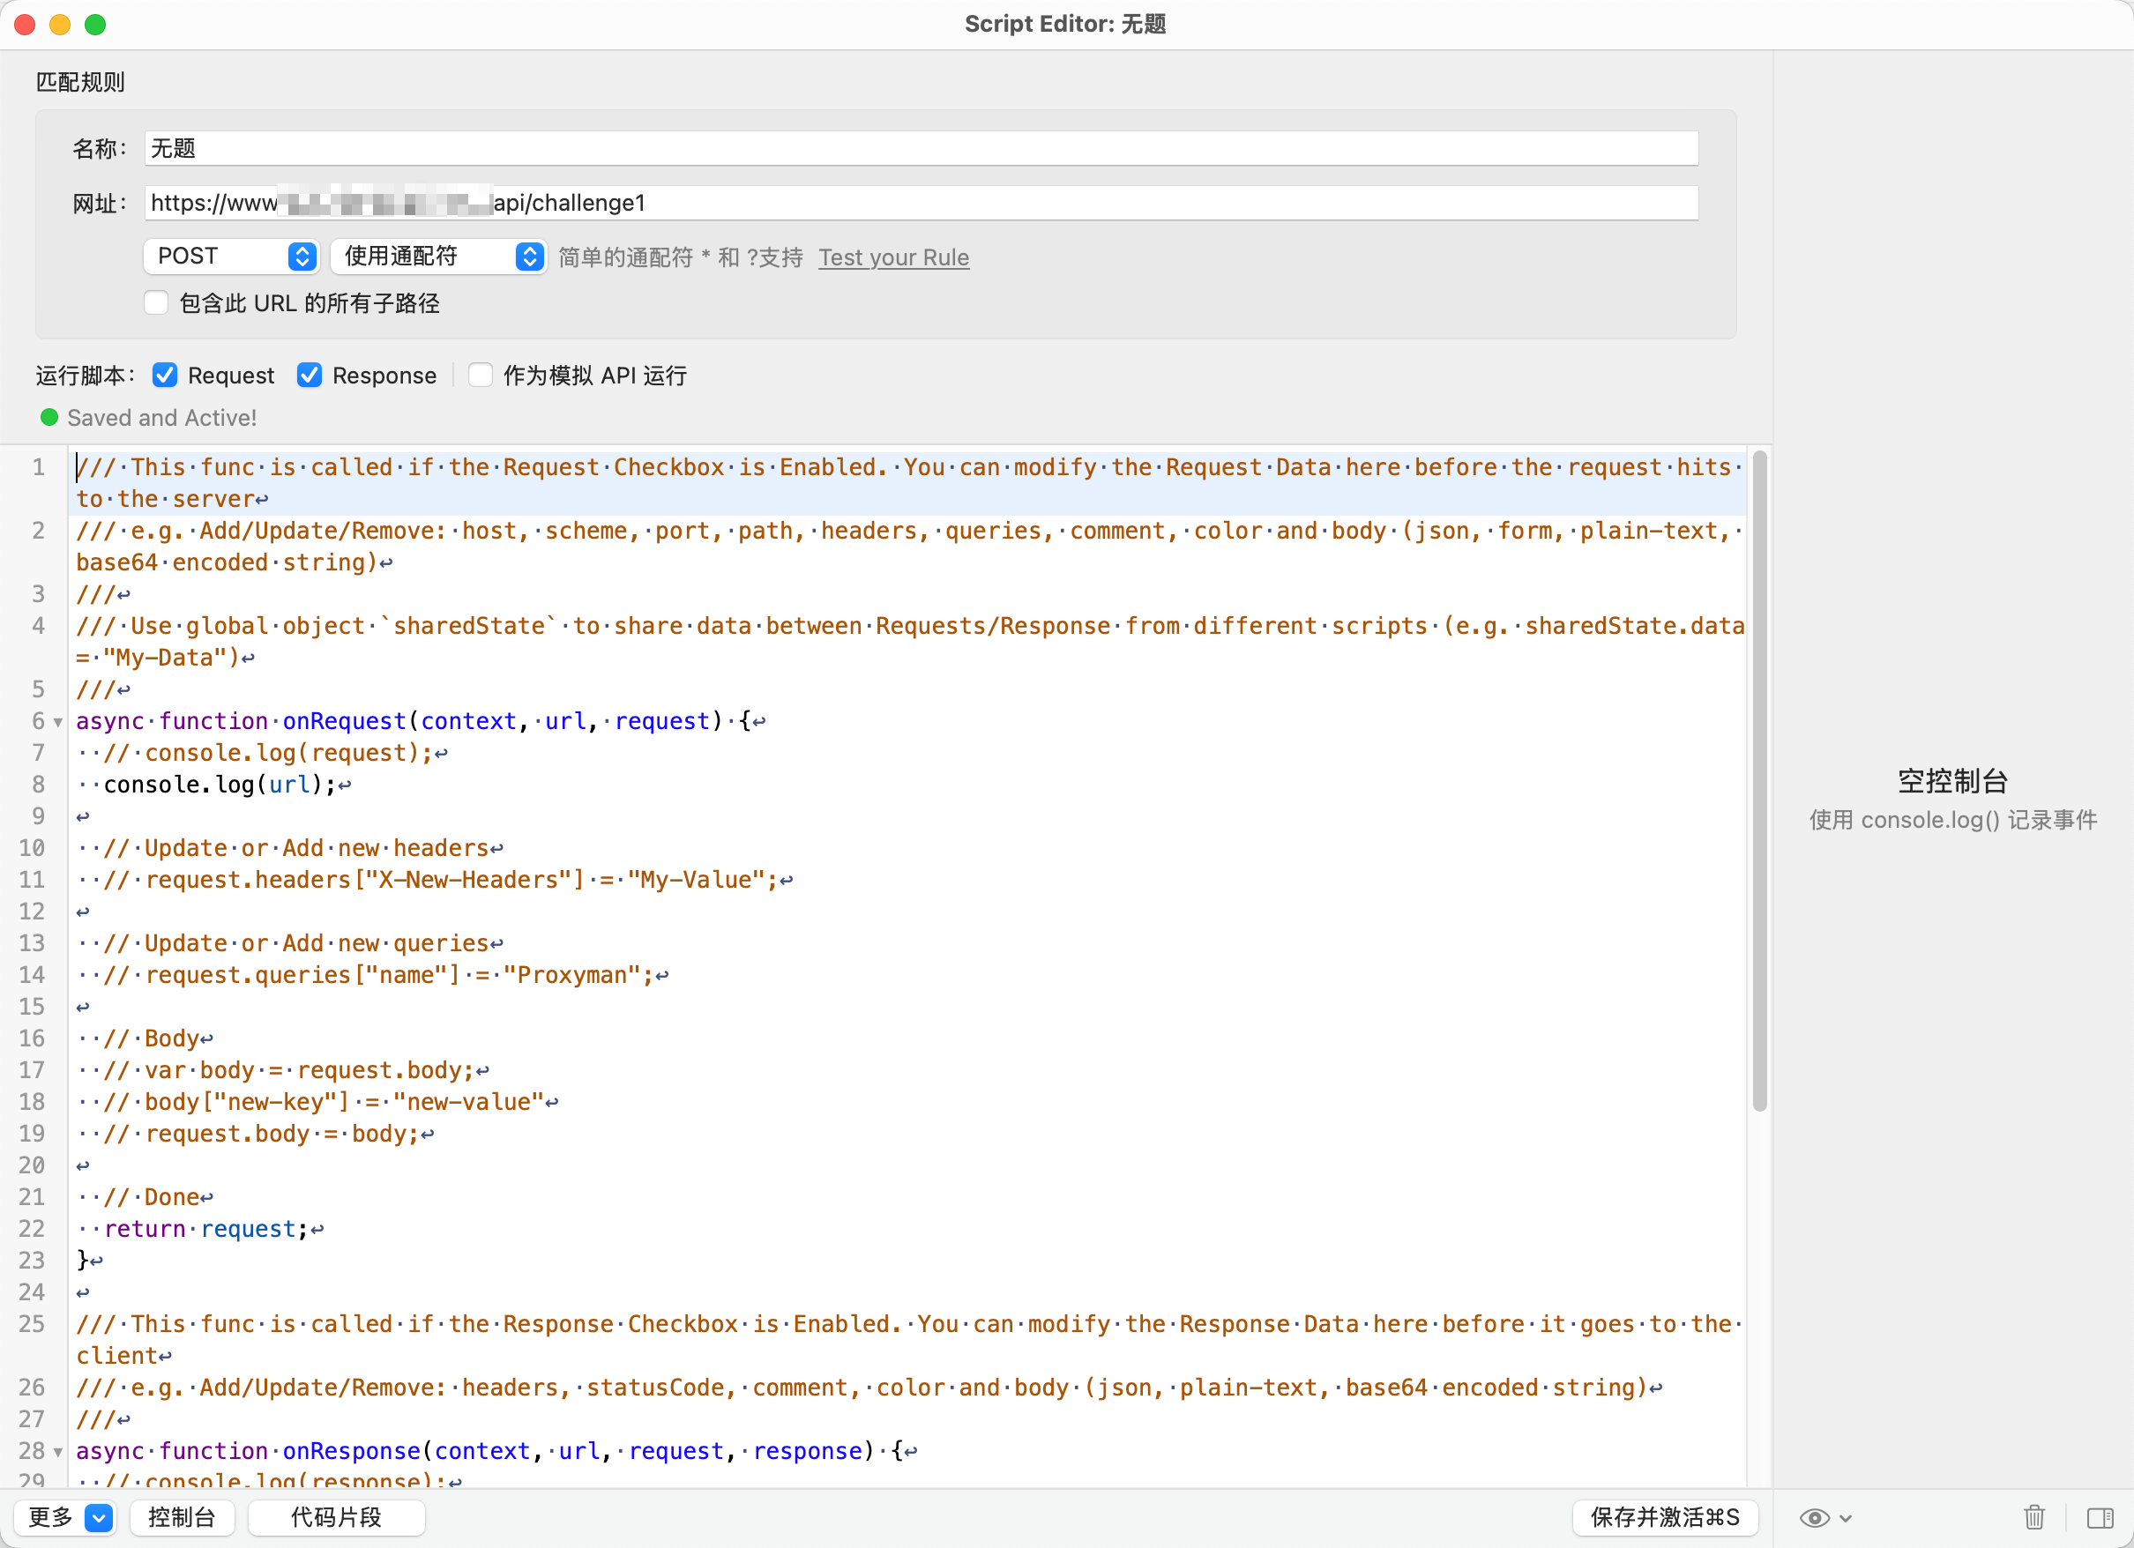Open the 使用通配符 matching dropdown
Image resolution: width=2134 pixels, height=1548 pixels.
coord(438,256)
